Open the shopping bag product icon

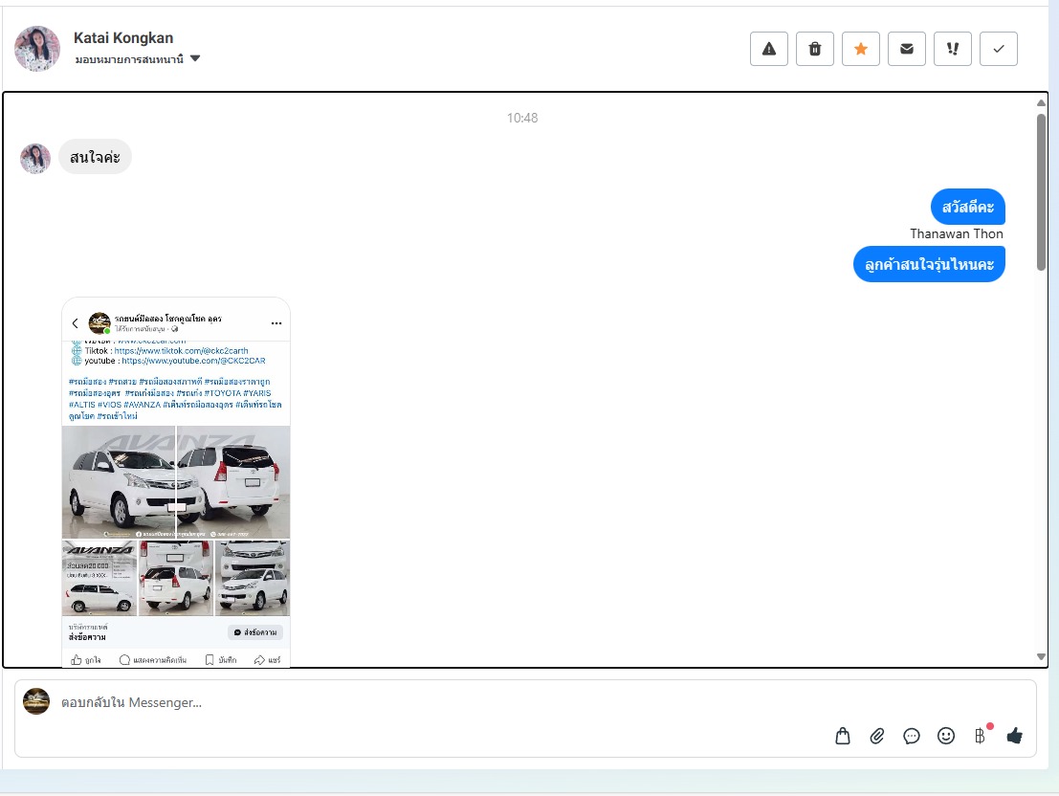(842, 736)
